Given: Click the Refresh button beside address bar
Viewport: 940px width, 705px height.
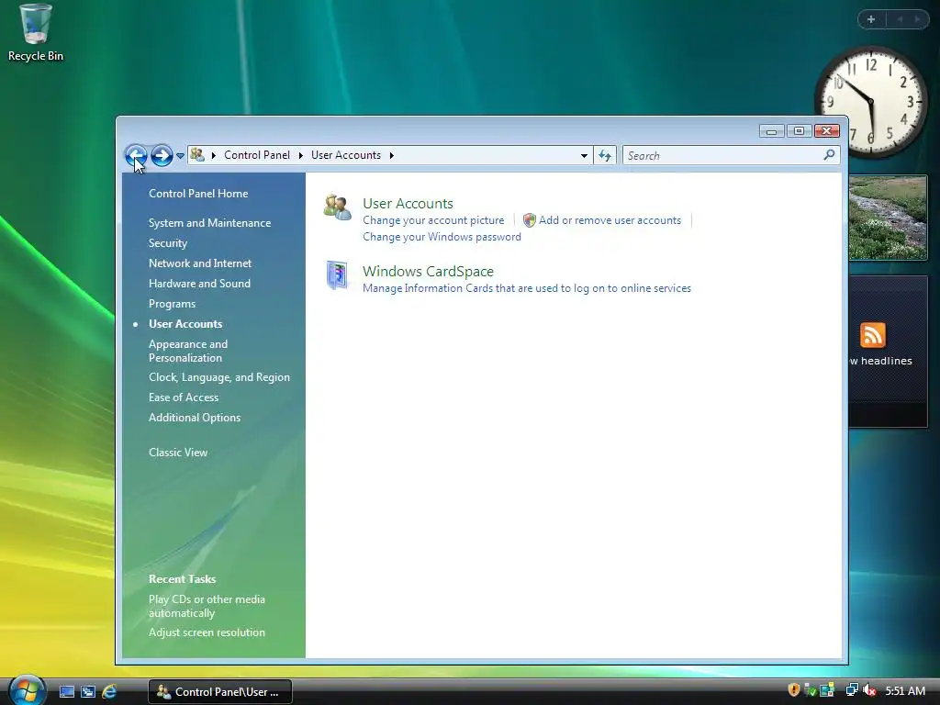Looking at the screenshot, I should pos(605,156).
